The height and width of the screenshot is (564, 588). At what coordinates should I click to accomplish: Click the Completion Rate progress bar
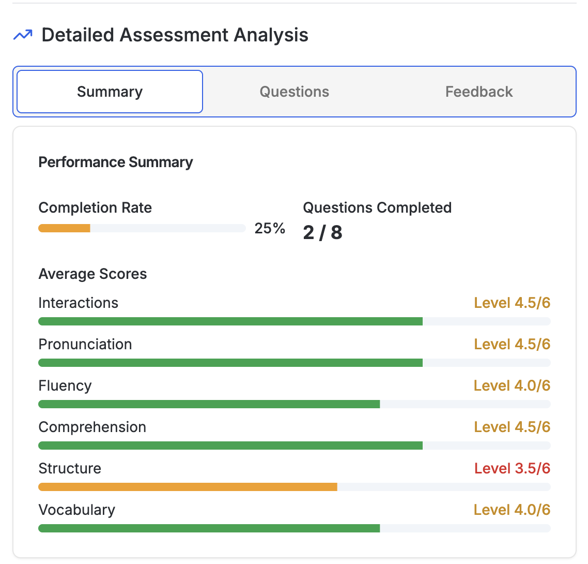(142, 228)
